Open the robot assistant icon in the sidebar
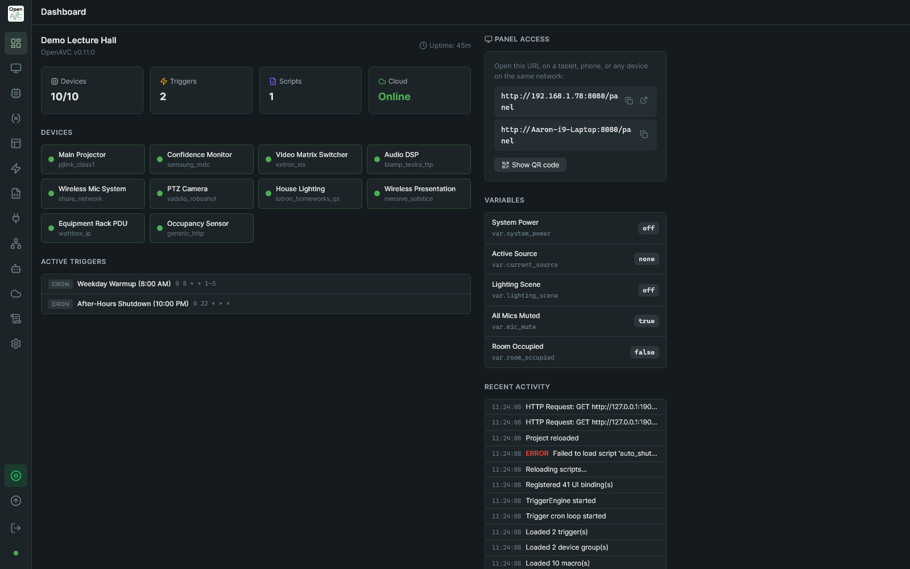This screenshot has width=910, height=569. 16,269
